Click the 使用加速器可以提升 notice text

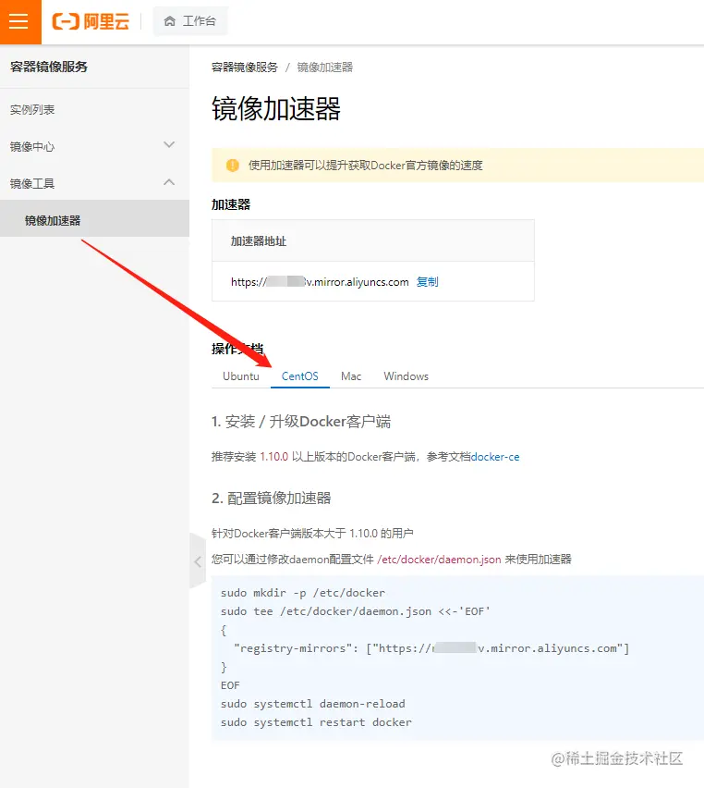(366, 166)
